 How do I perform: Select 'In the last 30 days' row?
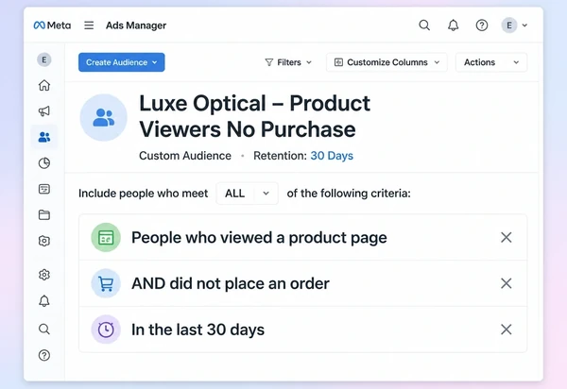(x=303, y=330)
